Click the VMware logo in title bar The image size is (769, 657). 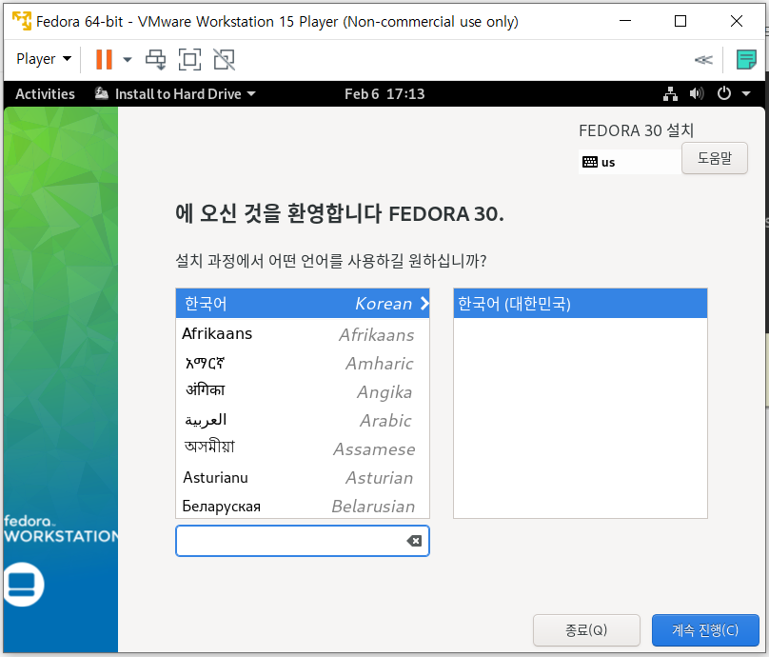pos(22,21)
